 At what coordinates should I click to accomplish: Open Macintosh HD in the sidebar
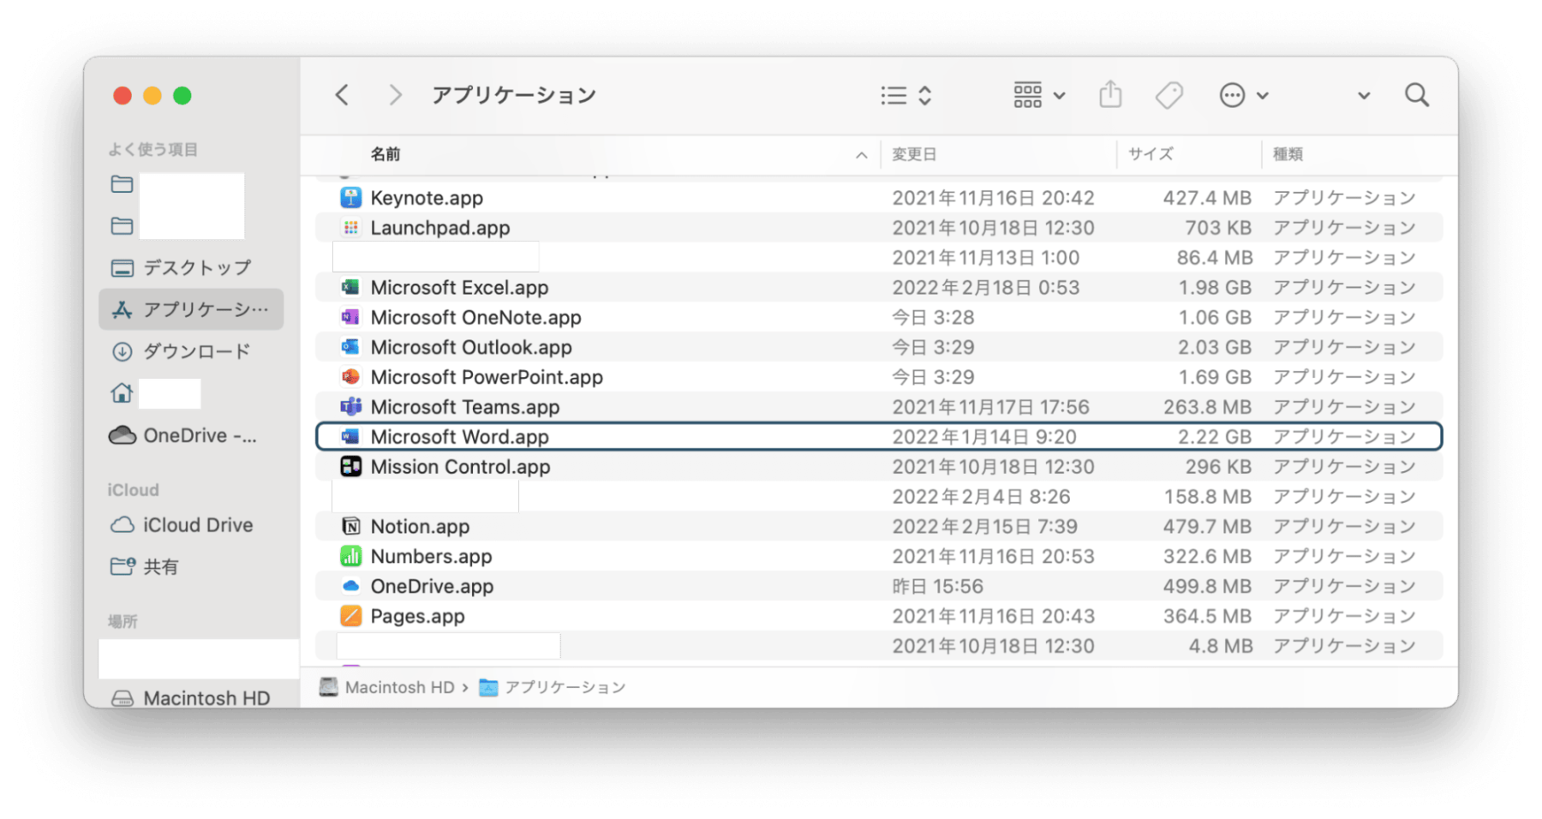[x=191, y=697]
